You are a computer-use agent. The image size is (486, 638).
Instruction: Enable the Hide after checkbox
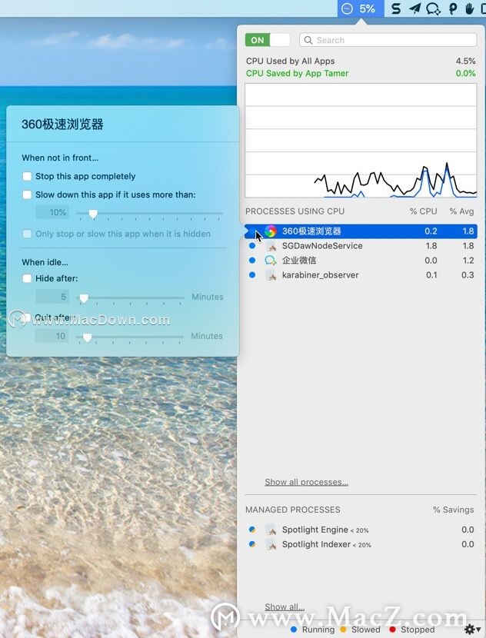27,278
